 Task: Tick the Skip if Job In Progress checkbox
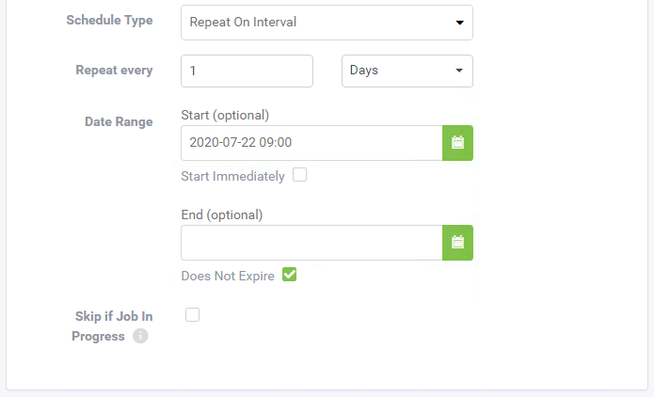click(x=192, y=314)
